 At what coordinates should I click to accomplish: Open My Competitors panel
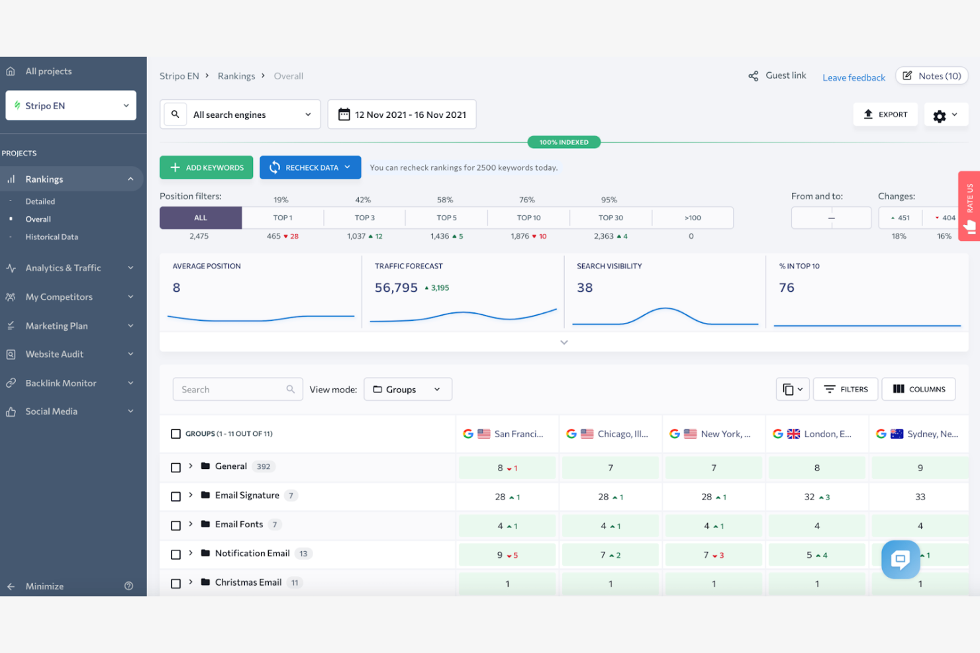pyautogui.click(x=58, y=296)
